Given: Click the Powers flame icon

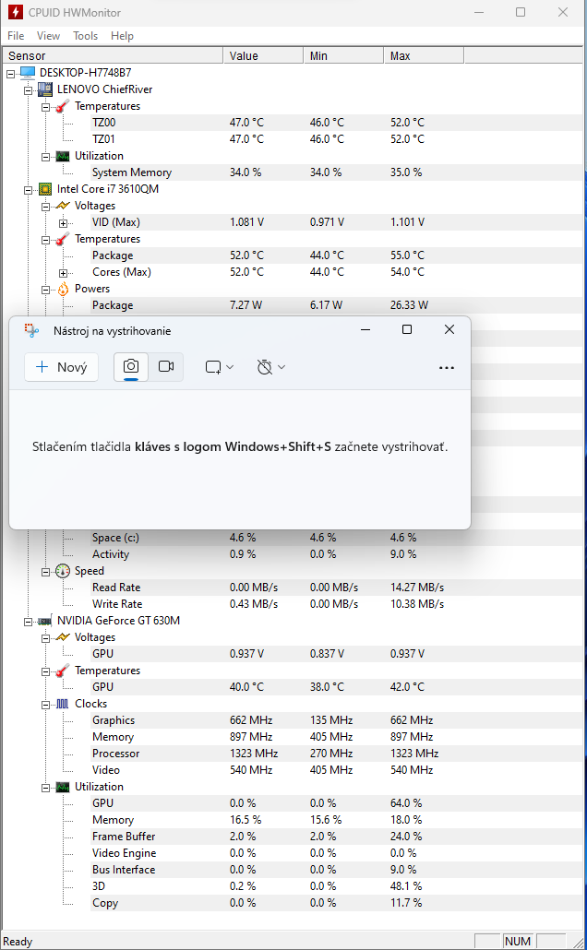Looking at the screenshot, I should tap(63, 289).
